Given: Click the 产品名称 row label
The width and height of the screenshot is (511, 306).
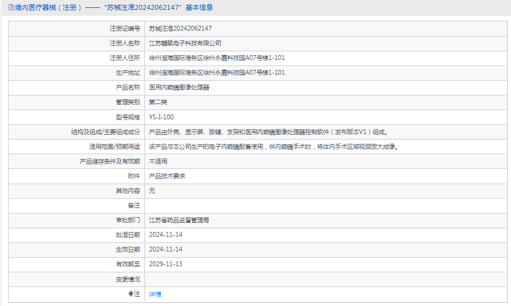Looking at the screenshot, I should pos(128,88).
